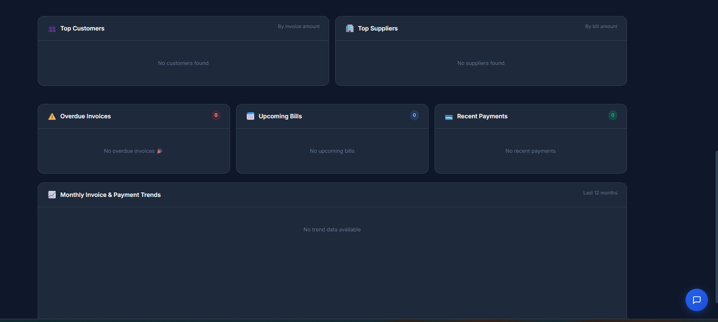Viewport: 718px width, 322px height.
Task: Click the Monthly Invoice & Payment Trends title
Action: pos(110,195)
